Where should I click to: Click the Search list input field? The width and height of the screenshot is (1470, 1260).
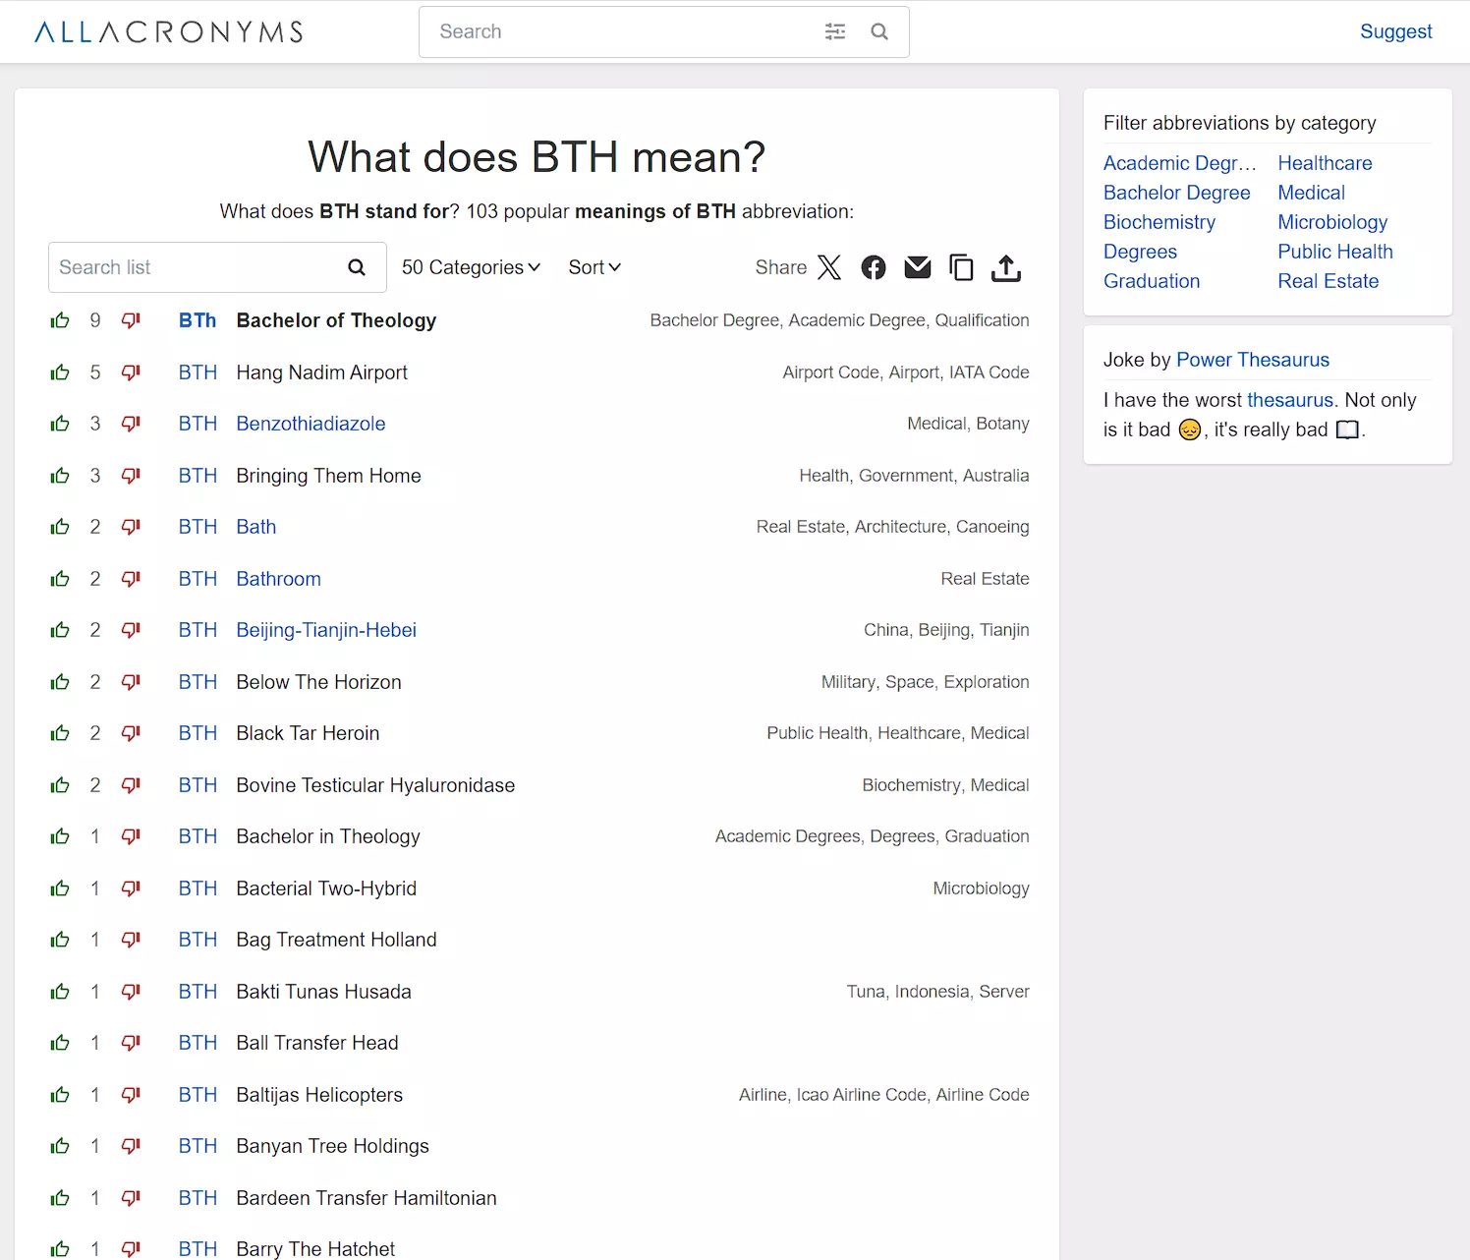click(197, 267)
